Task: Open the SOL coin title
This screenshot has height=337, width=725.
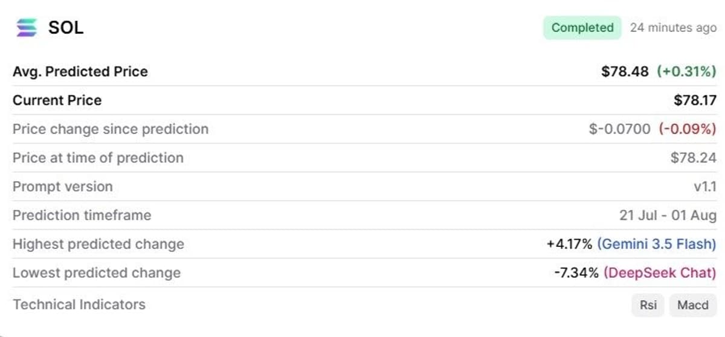Action: pos(66,28)
